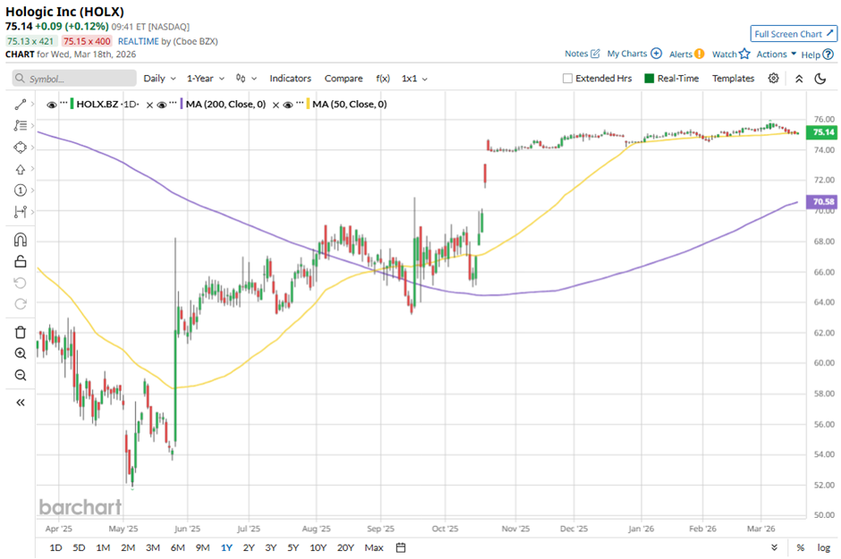
Task: Open My Charts link
Action: [634, 54]
